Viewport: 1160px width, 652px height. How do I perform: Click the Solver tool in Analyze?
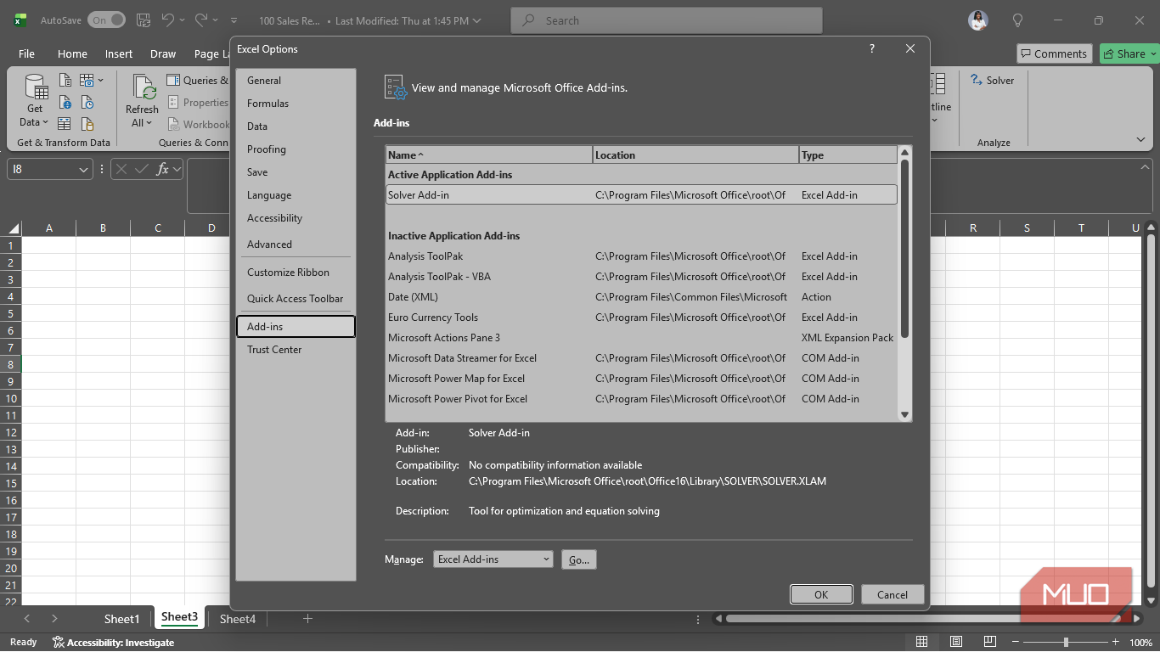point(993,81)
